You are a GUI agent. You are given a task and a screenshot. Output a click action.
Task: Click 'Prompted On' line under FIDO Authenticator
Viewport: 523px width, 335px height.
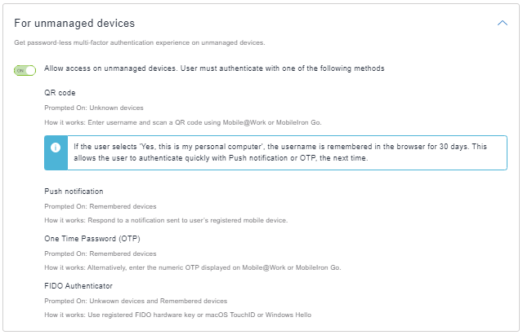tap(136, 301)
